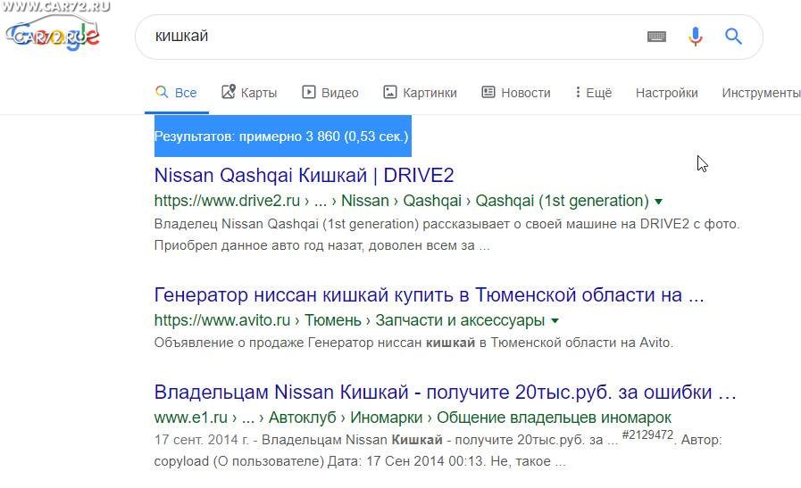Click the drive2.ru breadcrumb URL
801x488 pixels.
[x=402, y=201]
